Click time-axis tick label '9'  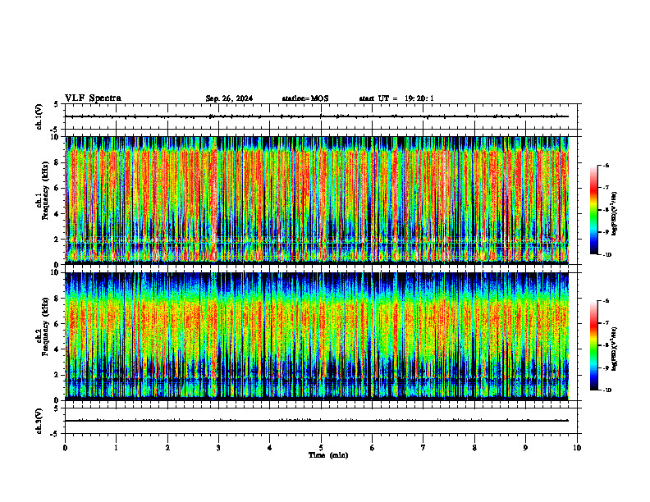click(525, 448)
